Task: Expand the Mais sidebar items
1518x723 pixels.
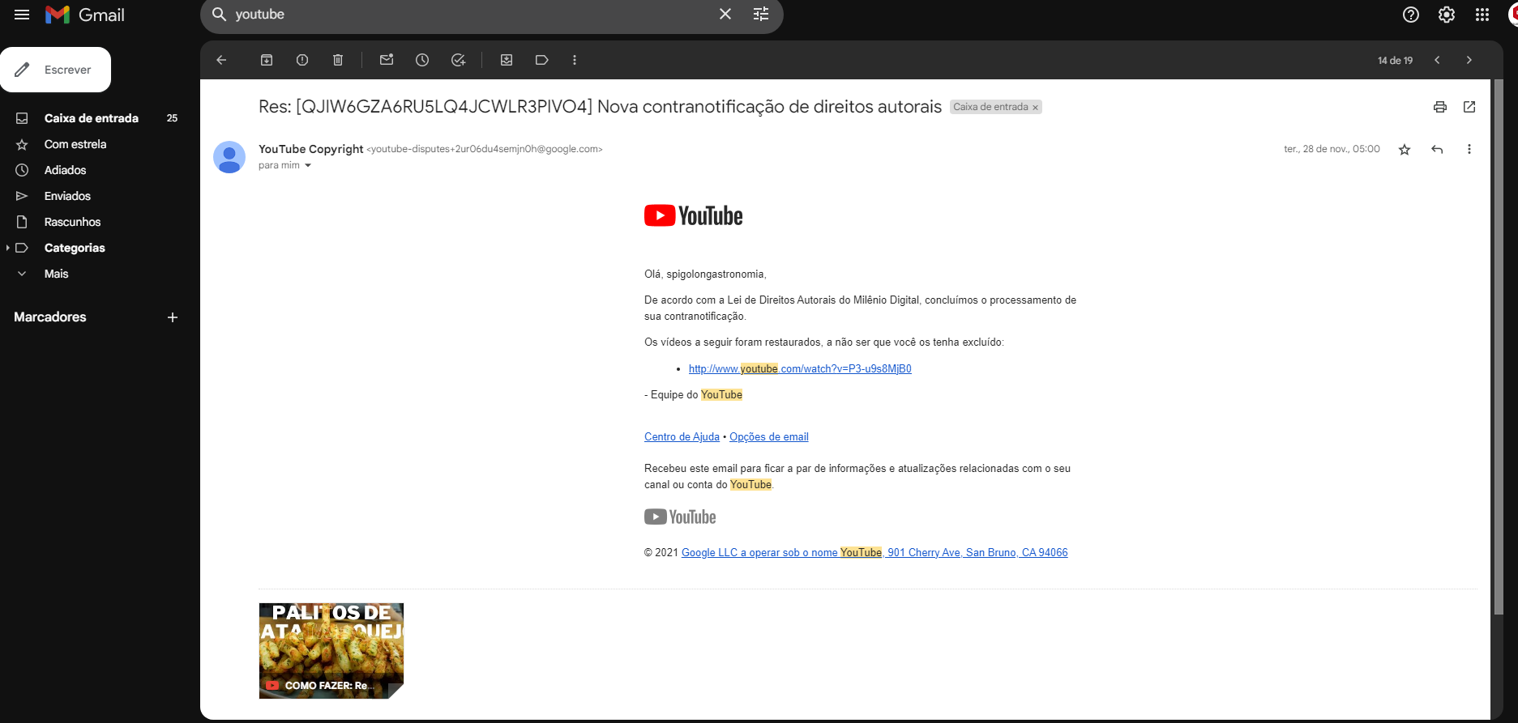Action: 56,274
